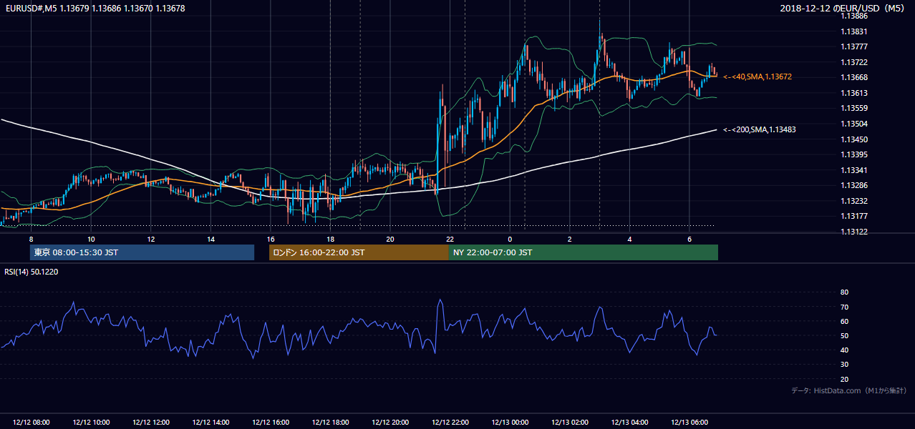Click the 12/13 04:00 bottom time label

click(x=629, y=423)
